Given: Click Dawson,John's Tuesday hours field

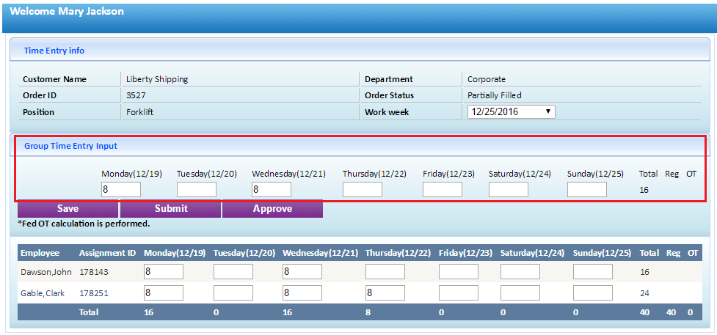Looking at the screenshot, I should (x=233, y=271).
